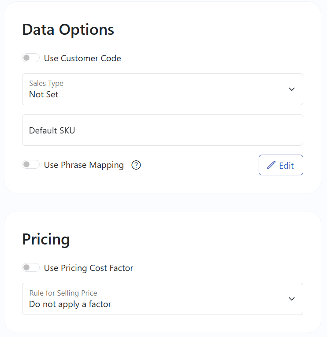This screenshot has width=327, height=337.
Task: Expand the Rule for Selling Price dropdown
Action: click(x=163, y=299)
